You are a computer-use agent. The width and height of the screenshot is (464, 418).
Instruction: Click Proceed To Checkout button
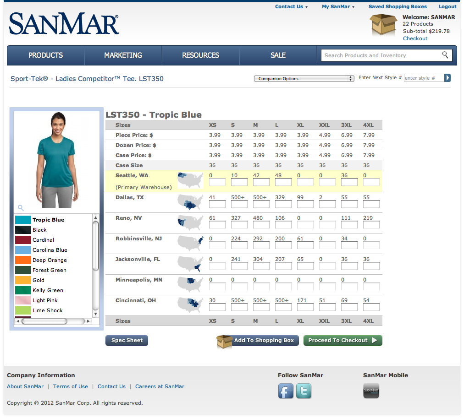(342, 340)
